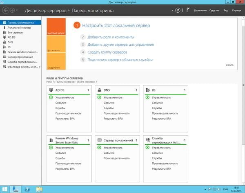
Task: Open Результаты BPA in Служба сертификации tile
Action: click(161, 169)
